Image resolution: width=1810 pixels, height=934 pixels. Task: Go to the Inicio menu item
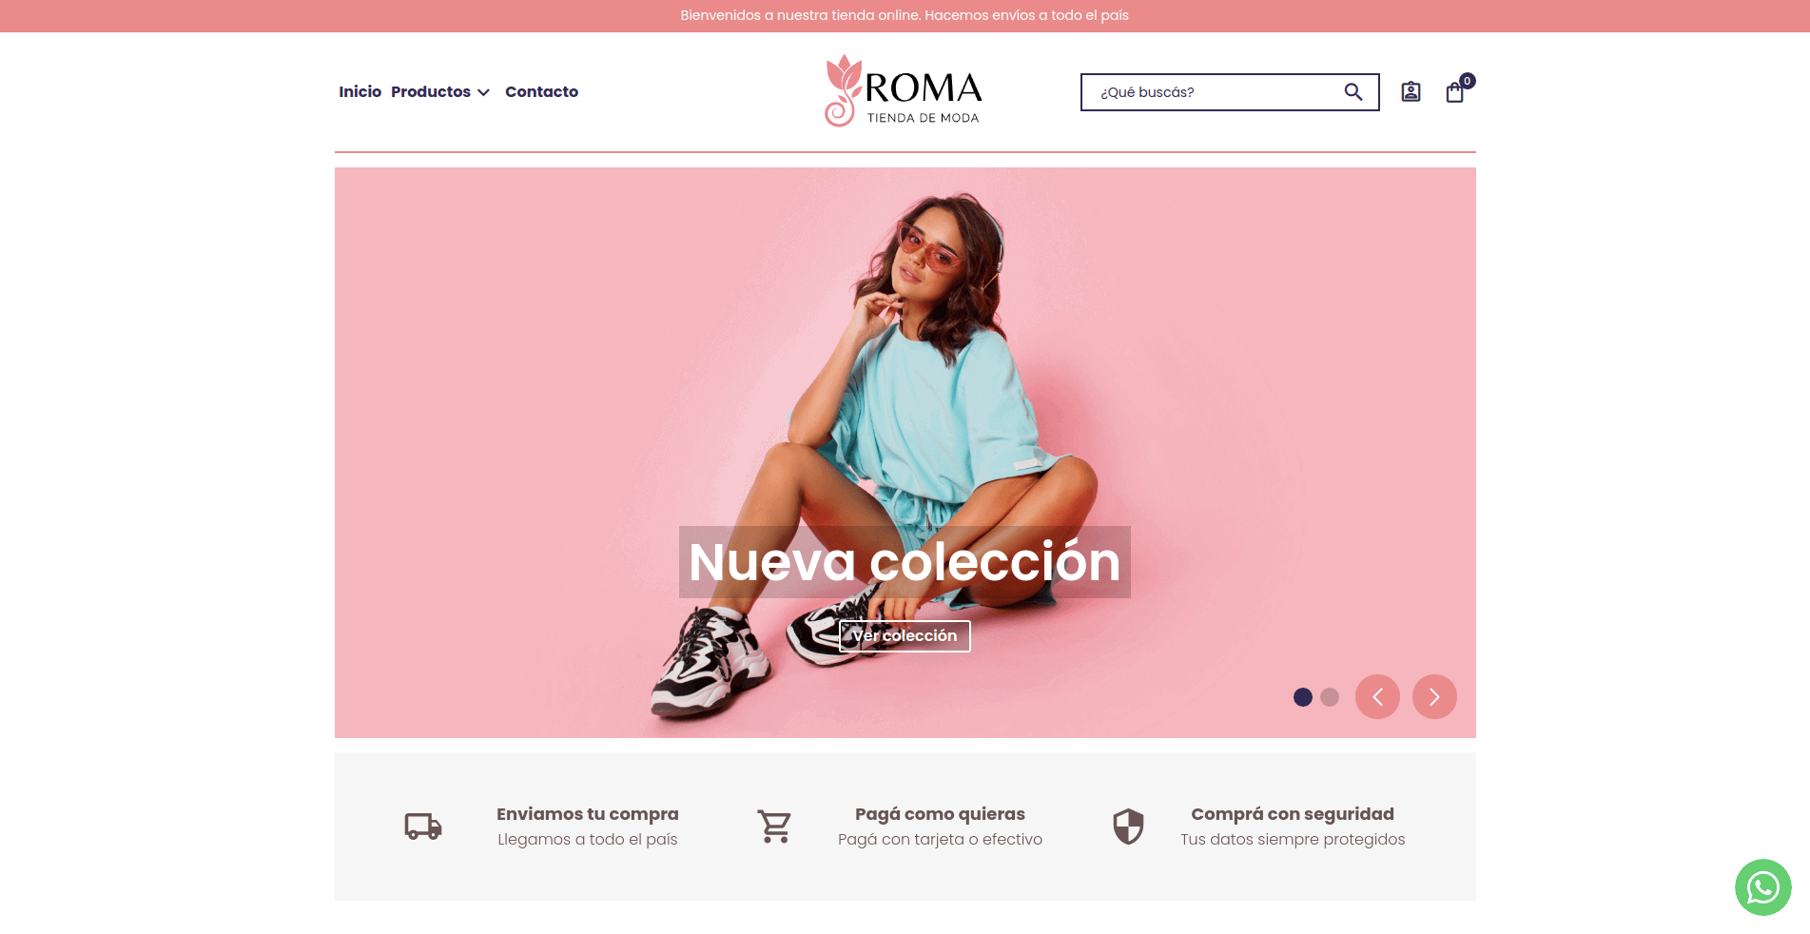pyautogui.click(x=360, y=92)
